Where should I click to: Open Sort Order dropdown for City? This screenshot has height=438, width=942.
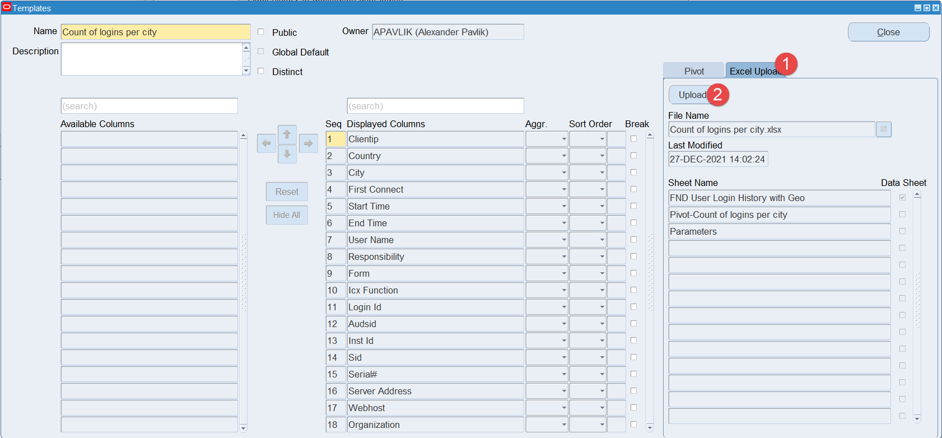click(x=602, y=173)
